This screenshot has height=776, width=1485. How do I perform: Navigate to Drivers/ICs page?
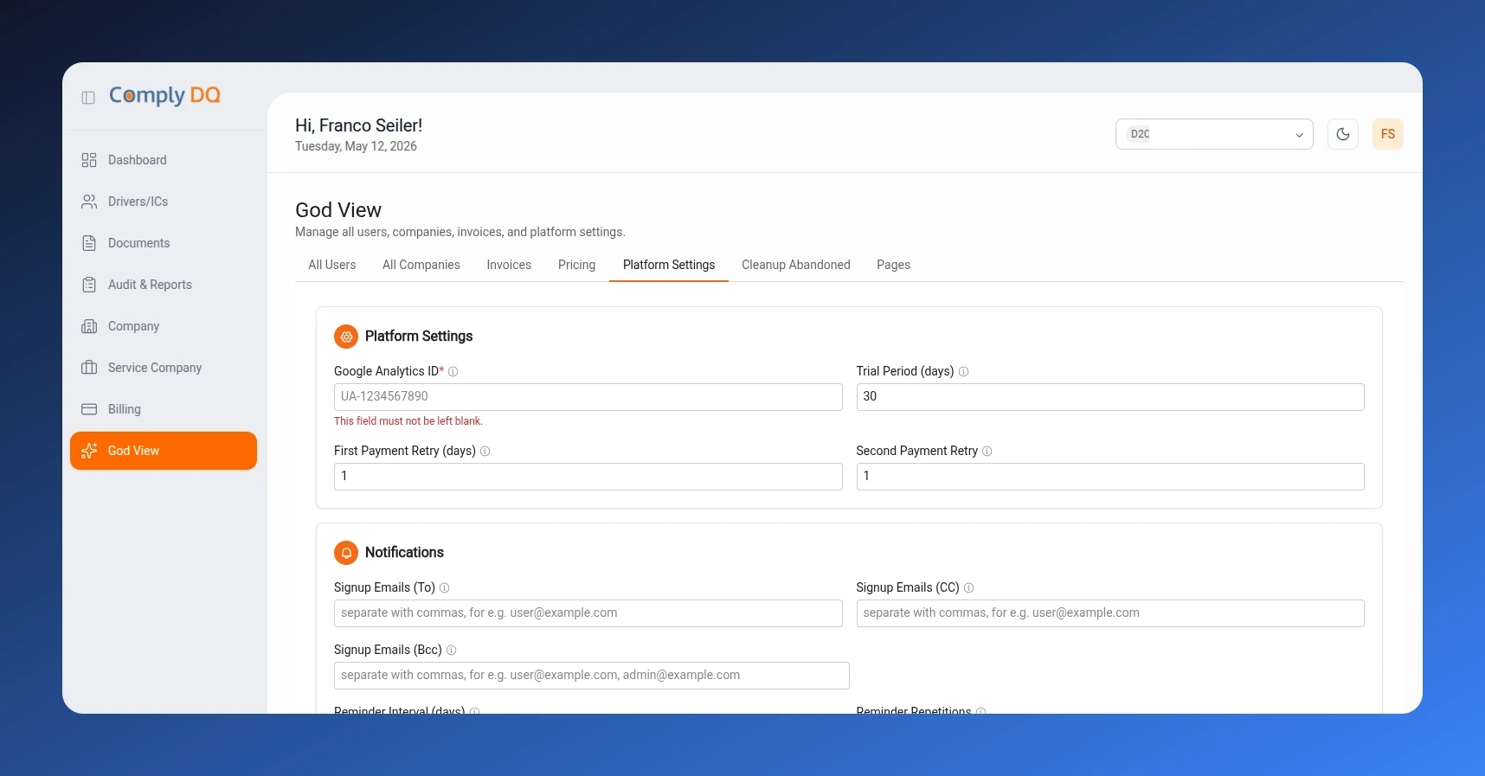(164, 202)
